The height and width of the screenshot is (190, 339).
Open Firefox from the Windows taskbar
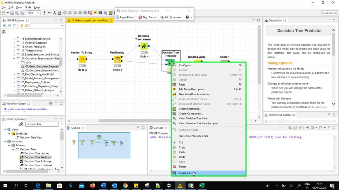(x=92, y=186)
